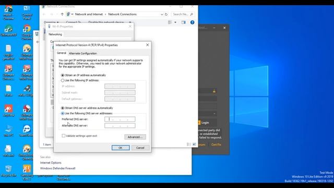Click the Help icon in Network Connections
This screenshot has height=188, width=334.
(192, 22)
